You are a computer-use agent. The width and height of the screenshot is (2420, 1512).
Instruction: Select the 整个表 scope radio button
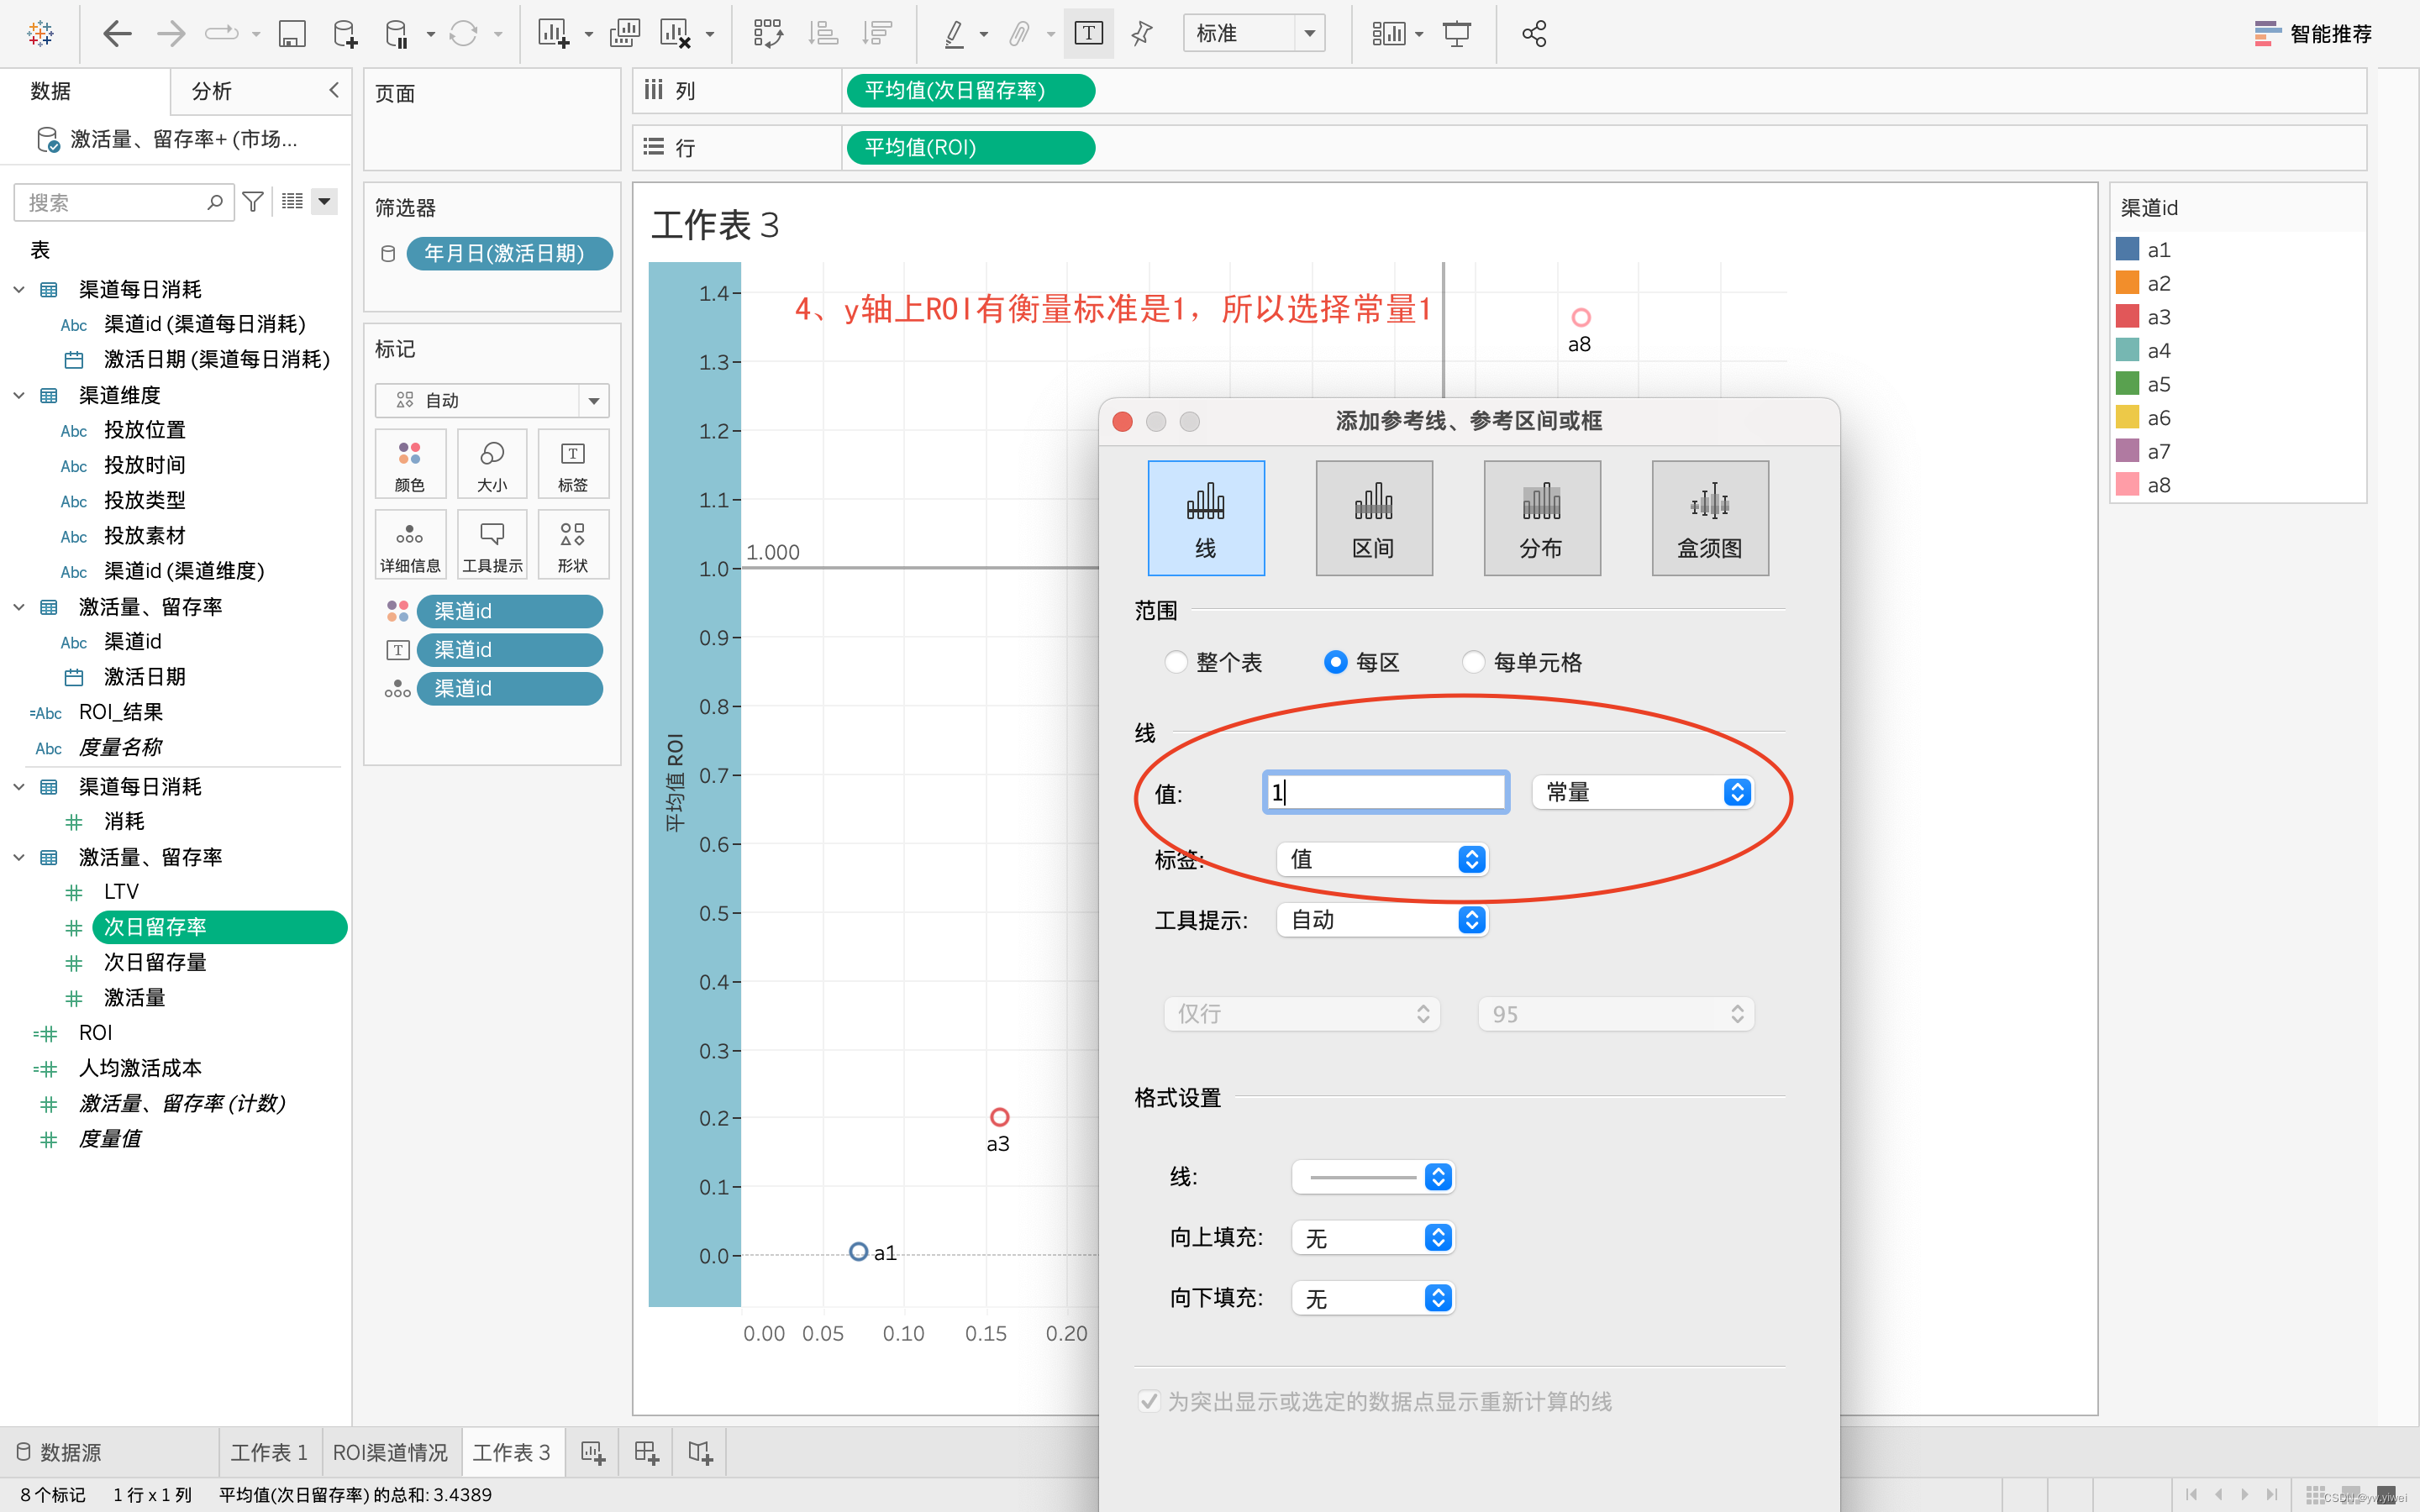(1176, 662)
